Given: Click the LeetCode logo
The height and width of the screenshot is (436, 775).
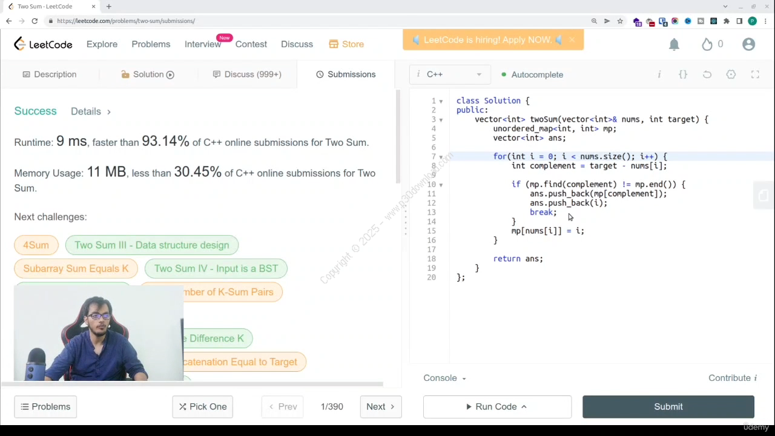Looking at the screenshot, I should (x=43, y=44).
